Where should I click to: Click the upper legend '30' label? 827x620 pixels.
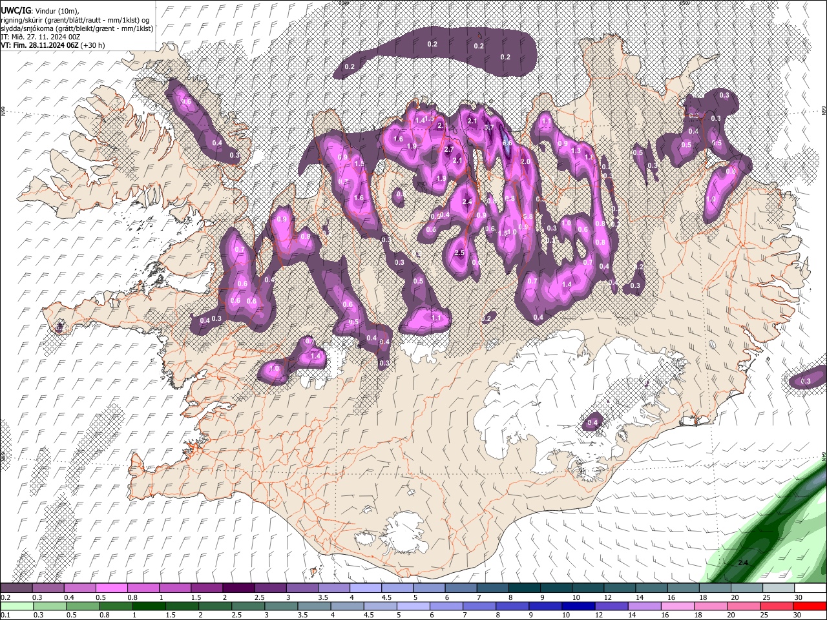pyautogui.click(x=799, y=597)
